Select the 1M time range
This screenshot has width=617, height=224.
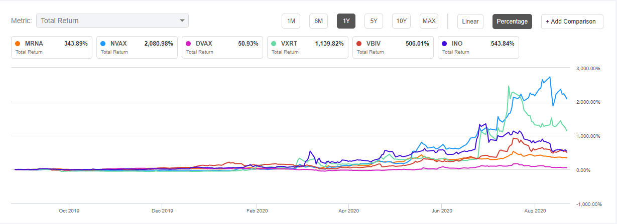pyautogui.click(x=291, y=21)
